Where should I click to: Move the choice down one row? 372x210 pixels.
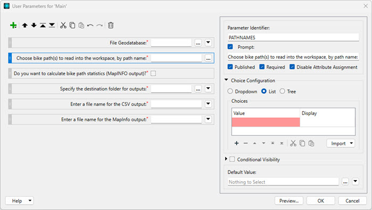point(263,143)
